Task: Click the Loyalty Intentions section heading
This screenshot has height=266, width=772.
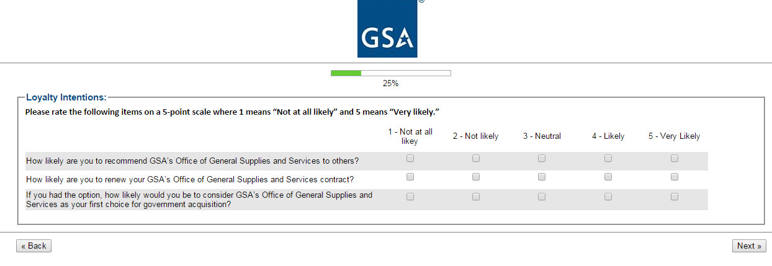Action: click(x=66, y=97)
